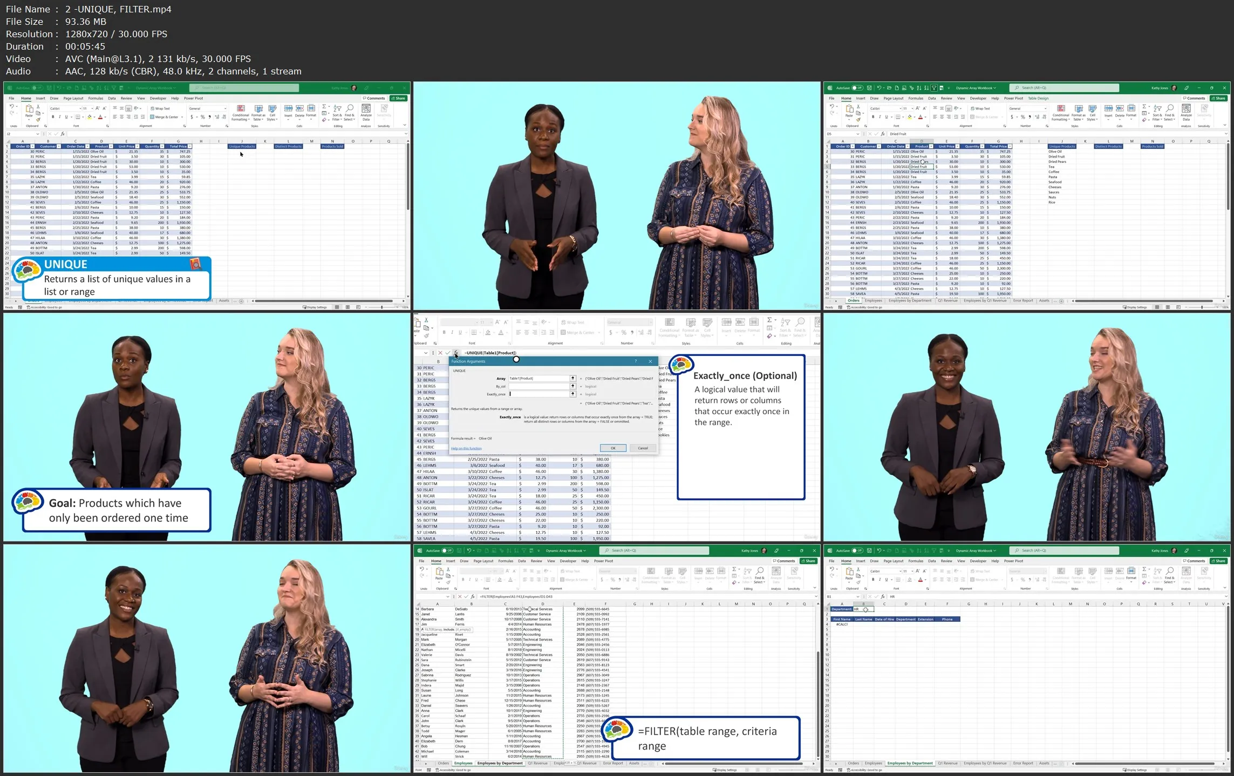Click the Search box in the Table Design frame

(x=1064, y=88)
